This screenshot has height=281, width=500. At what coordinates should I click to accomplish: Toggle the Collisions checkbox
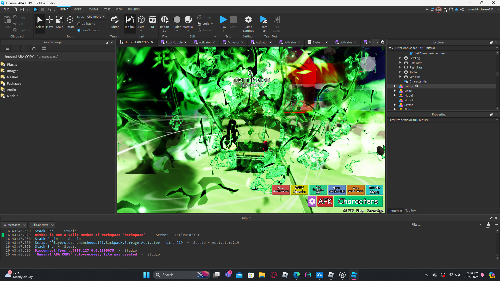(79, 24)
